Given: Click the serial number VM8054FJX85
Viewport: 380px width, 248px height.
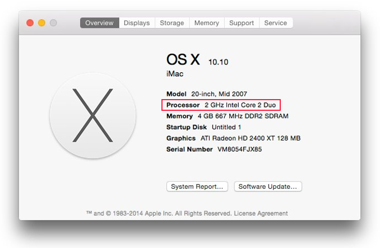Looking at the screenshot, I should pos(240,149).
